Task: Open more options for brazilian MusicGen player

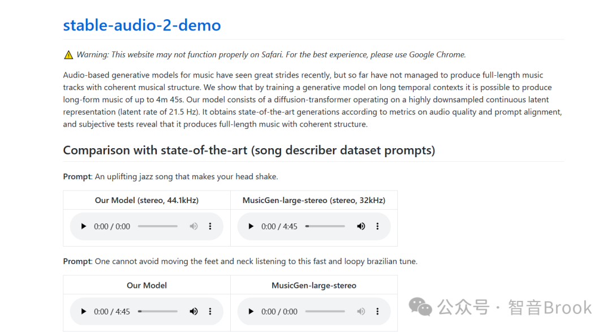Action: pyautogui.click(x=377, y=311)
